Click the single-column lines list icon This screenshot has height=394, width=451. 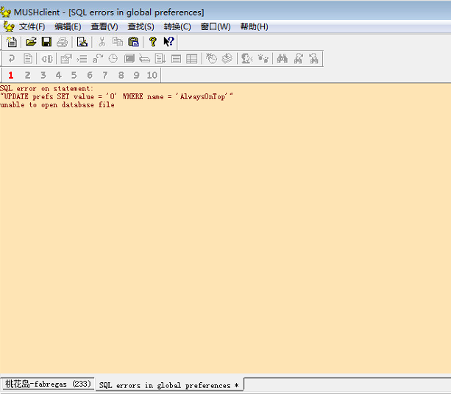pyautogui.click(x=176, y=59)
